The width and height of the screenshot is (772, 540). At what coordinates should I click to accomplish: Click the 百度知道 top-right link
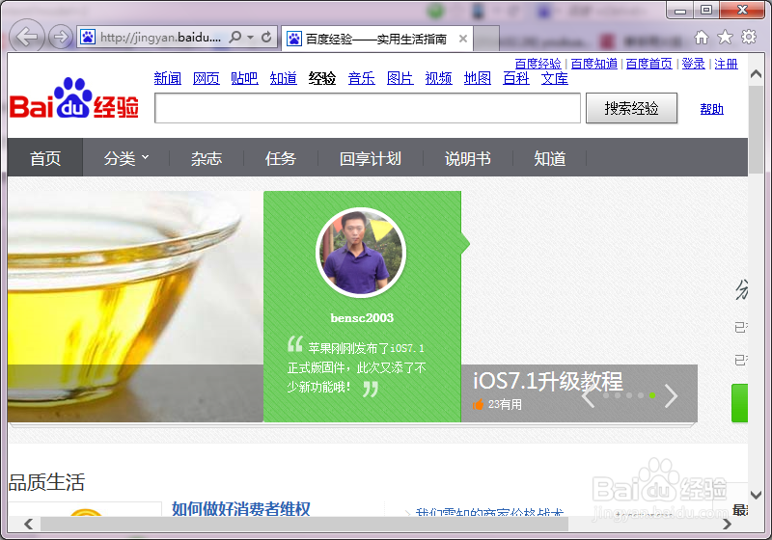pyautogui.click(x=593, y=64)
